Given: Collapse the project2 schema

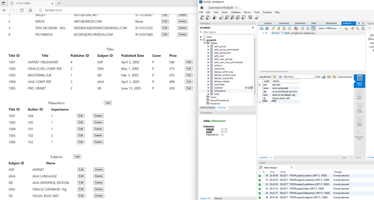Looking at the screenshot, I should (x=201, y=40).
